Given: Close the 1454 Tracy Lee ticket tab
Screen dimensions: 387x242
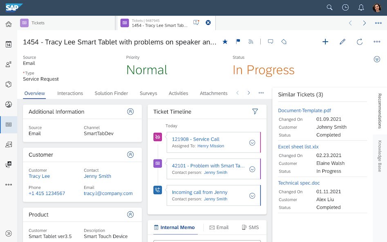Looking at the screenshot, I should point(208,23).
